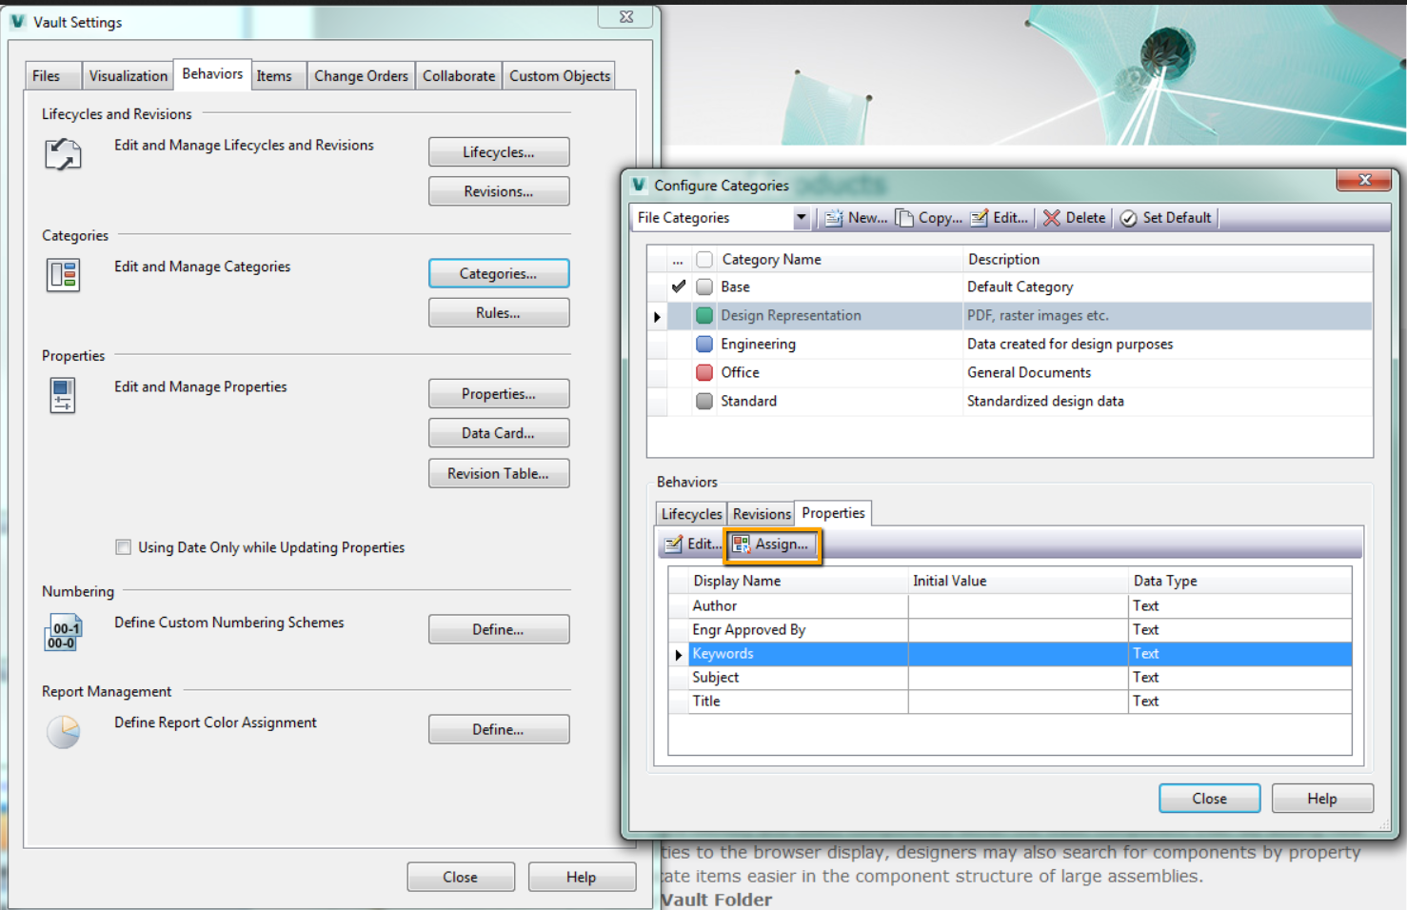The width and height of the screenshot is (1407, 910).
Task: Toggle the checkbox beside the Base category
Action: tap(703, 287)
